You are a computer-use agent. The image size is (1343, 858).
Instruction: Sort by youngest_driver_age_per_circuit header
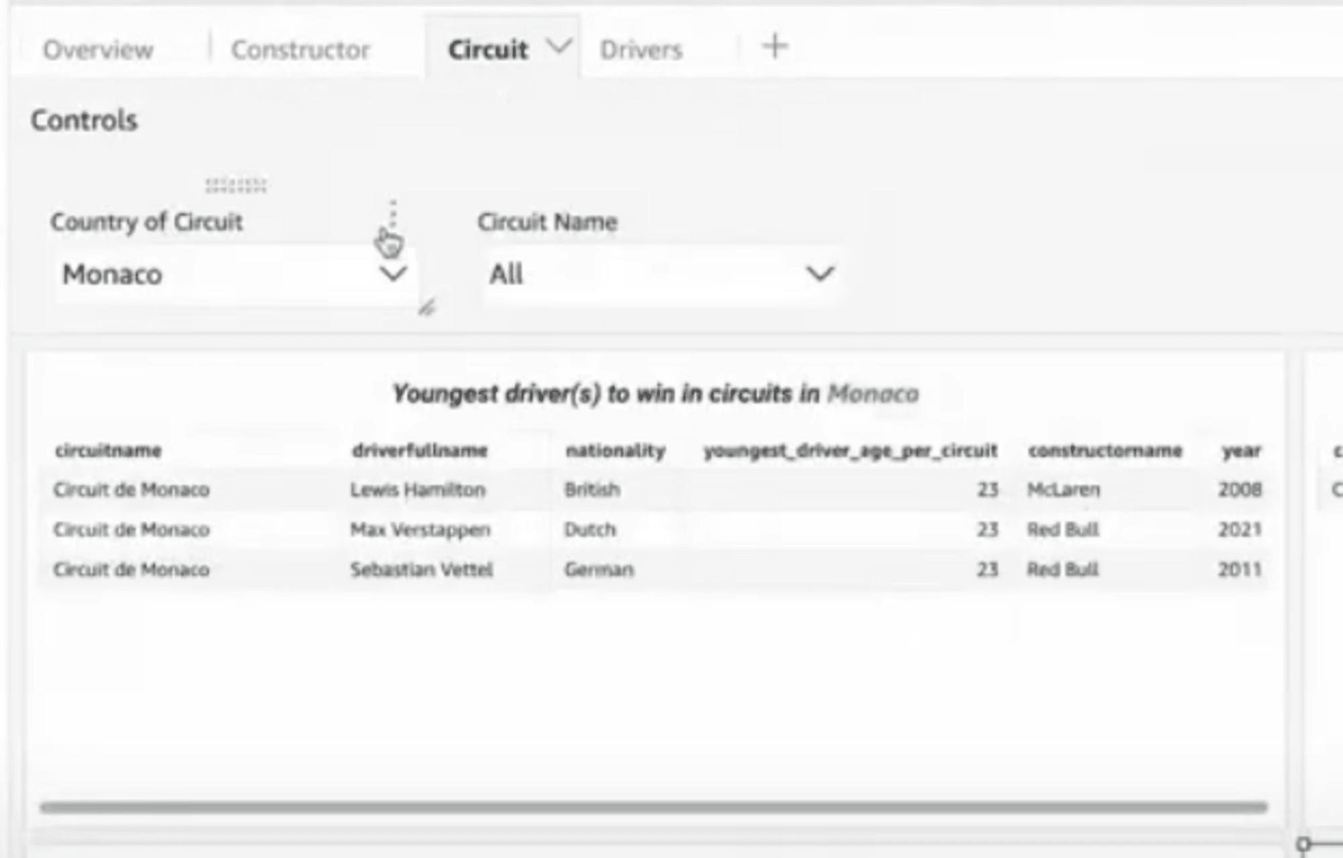point(850,450)
